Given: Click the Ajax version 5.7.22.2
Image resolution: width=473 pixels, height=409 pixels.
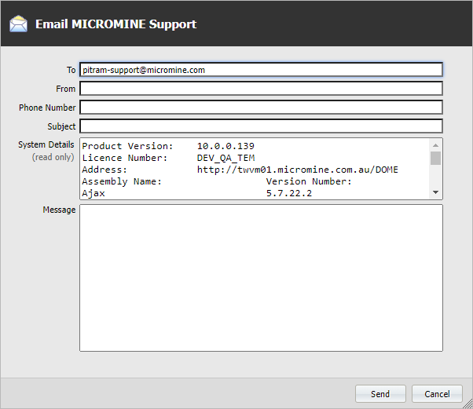Looking at the screenshot, I should [289, 193].
